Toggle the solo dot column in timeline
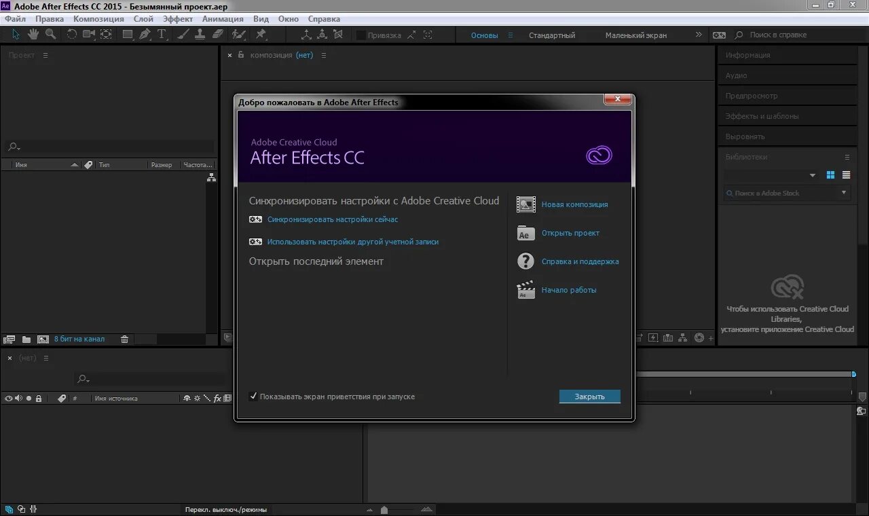The height and width of the screenshot is (516, 869). click(29, 399)
